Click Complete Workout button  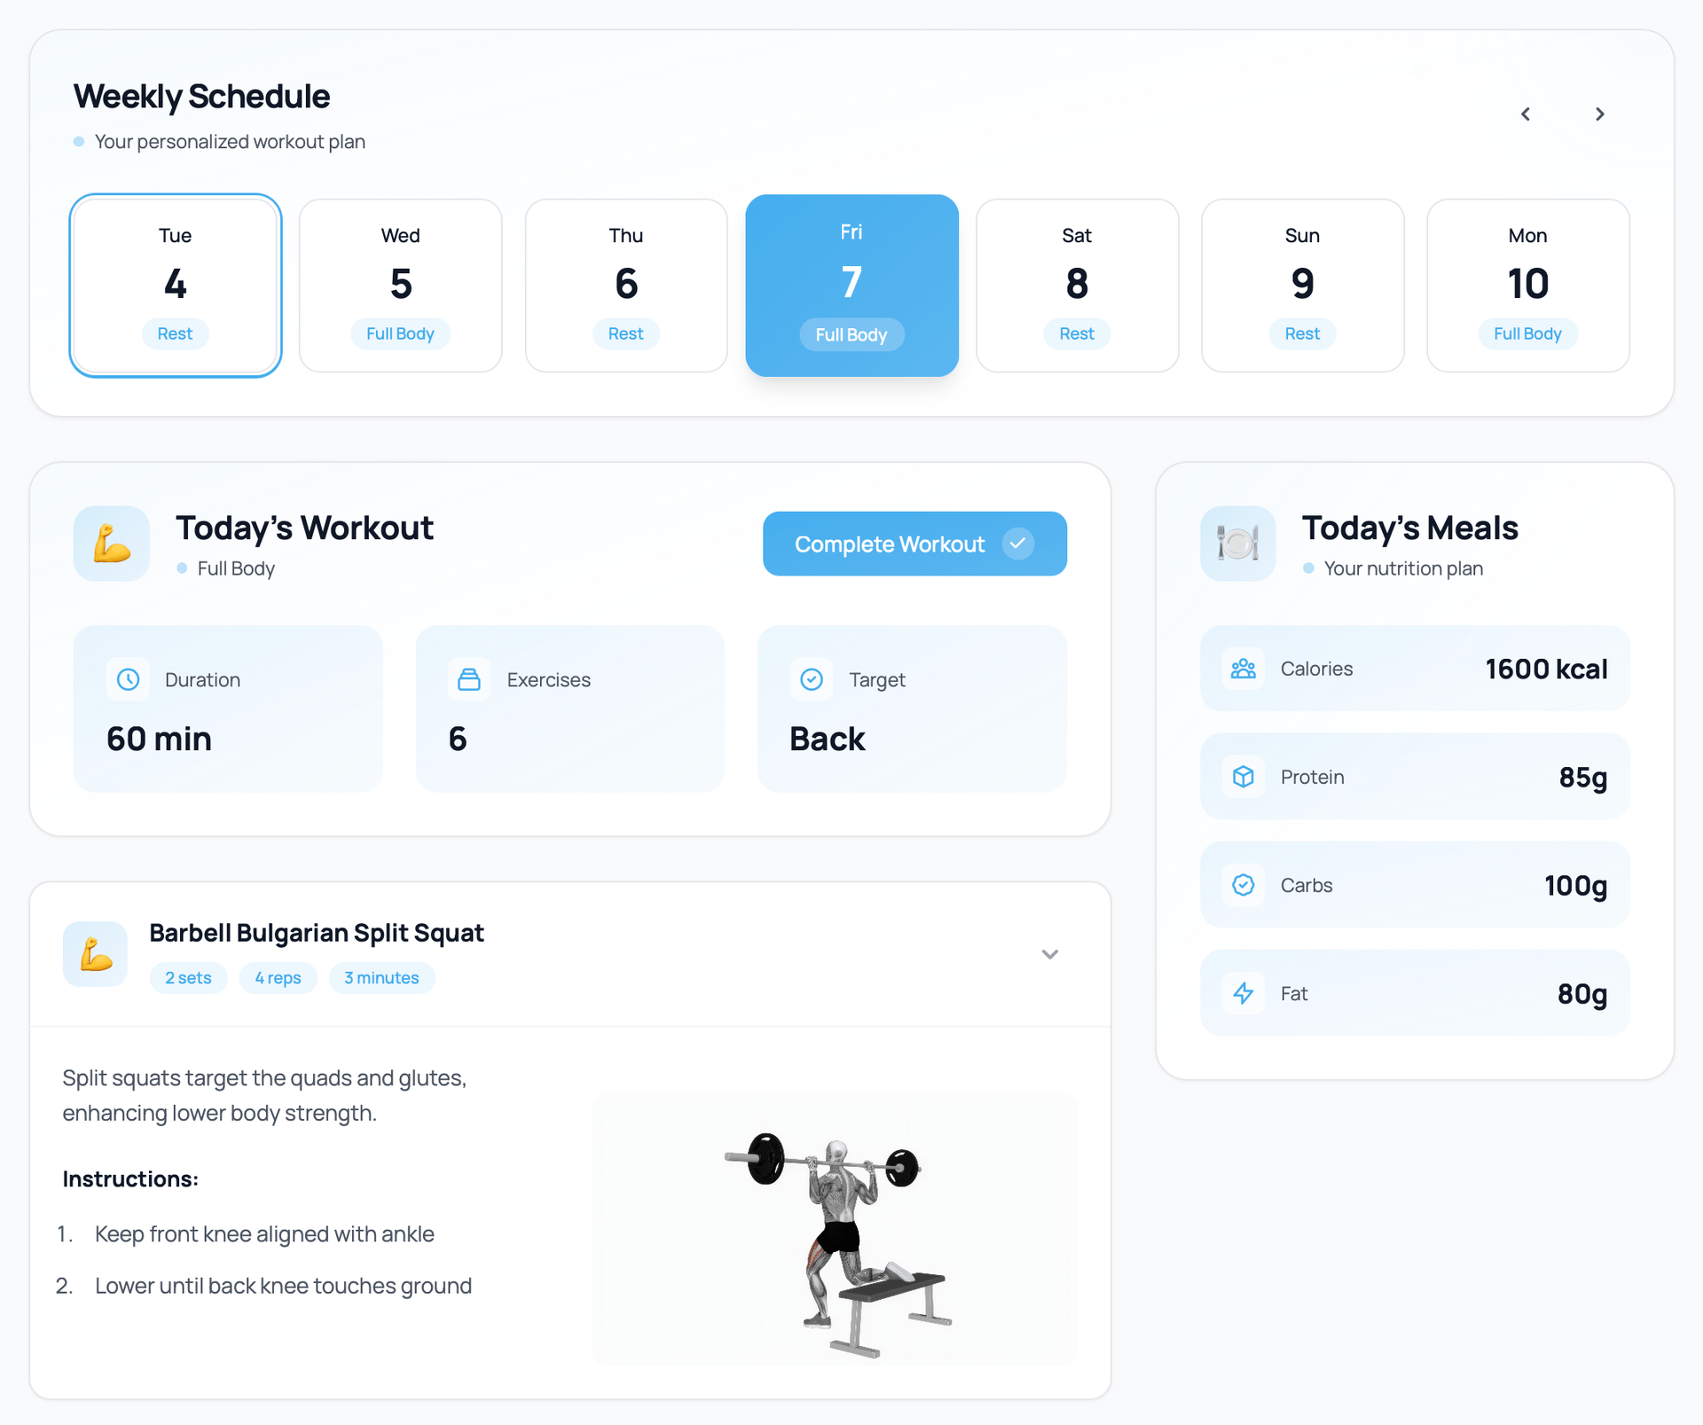pos(916,543)
